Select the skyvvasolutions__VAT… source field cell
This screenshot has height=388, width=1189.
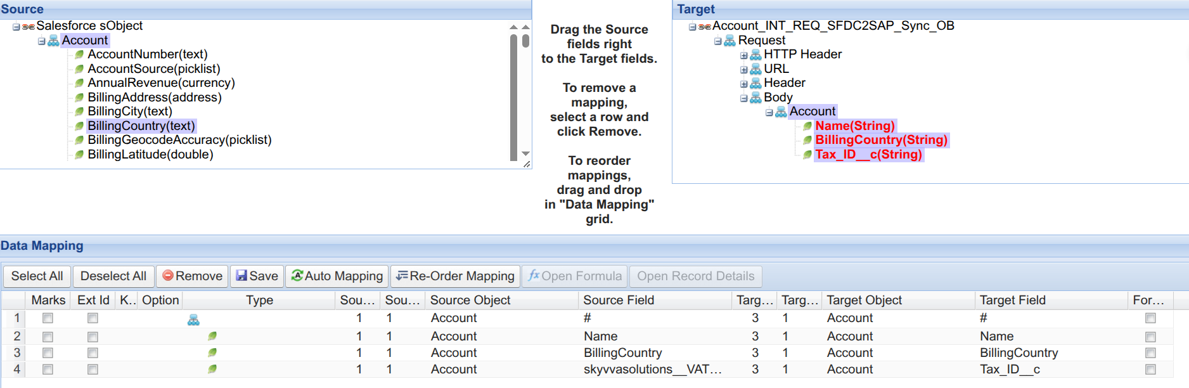(x=655, y=369)
